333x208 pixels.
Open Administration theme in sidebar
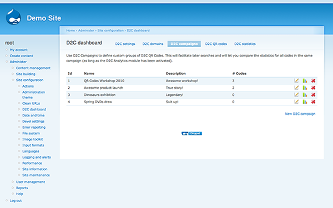coord(33,95)
